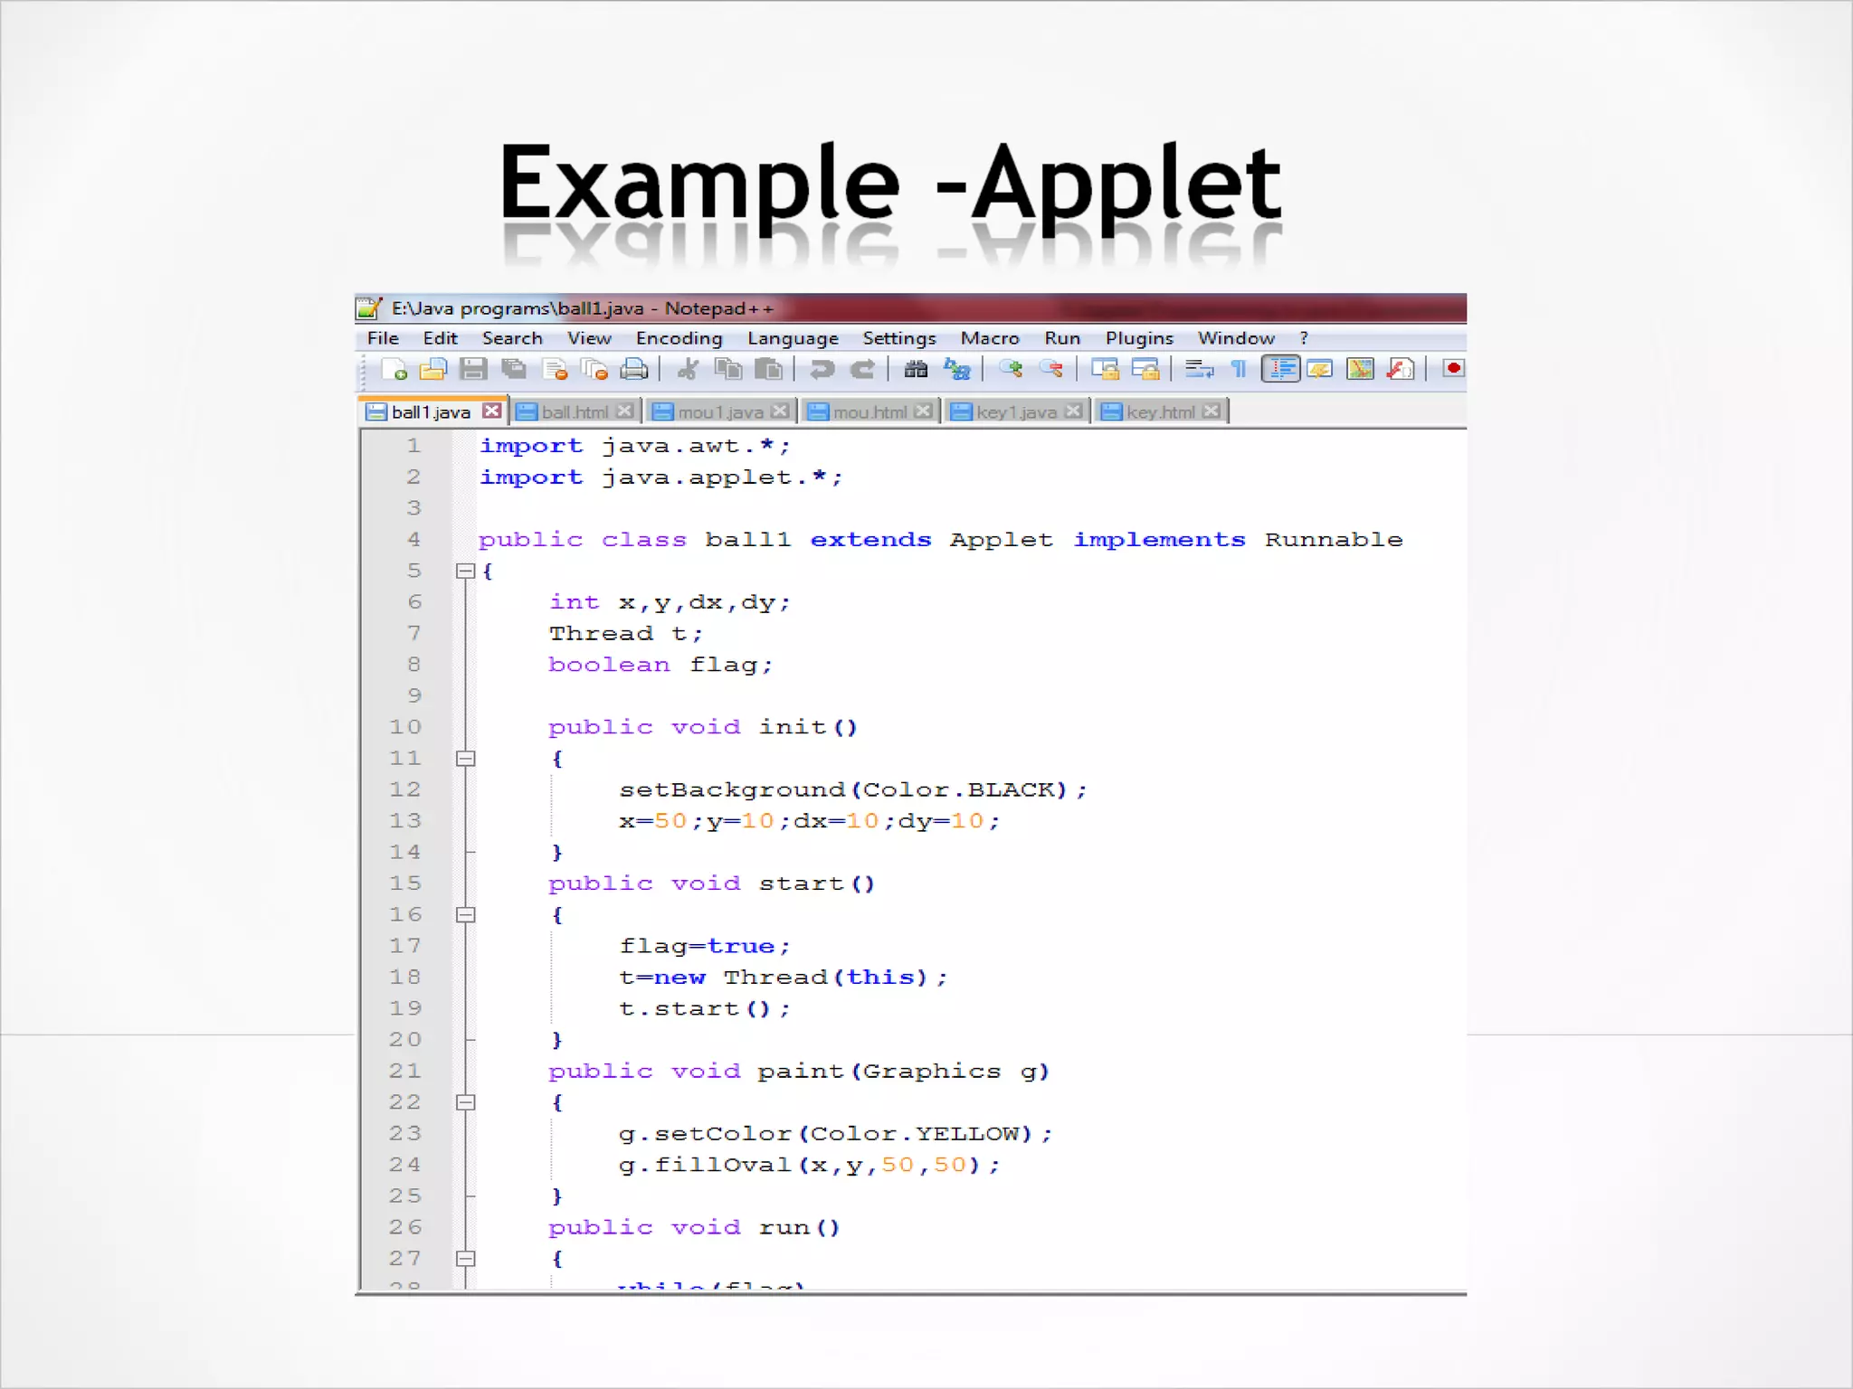Open the Plugins menu

tap(1138, 338)
